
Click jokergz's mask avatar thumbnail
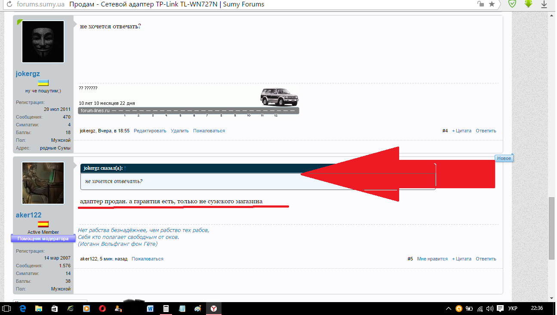43,42
